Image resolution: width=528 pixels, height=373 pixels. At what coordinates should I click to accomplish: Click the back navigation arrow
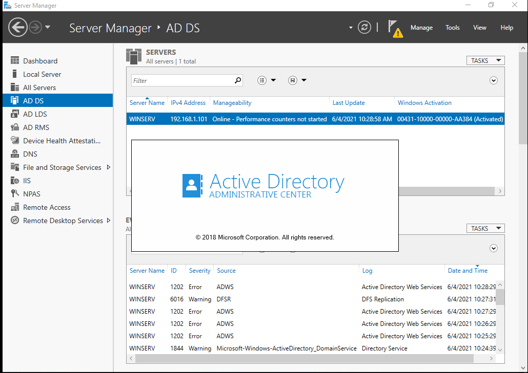pos(18,27)
